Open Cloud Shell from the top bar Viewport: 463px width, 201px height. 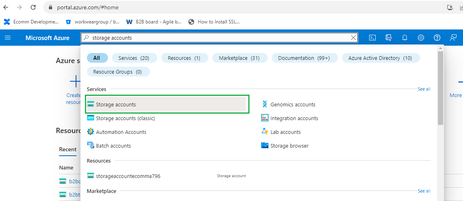pyautogui.click(x=372, y=38)
